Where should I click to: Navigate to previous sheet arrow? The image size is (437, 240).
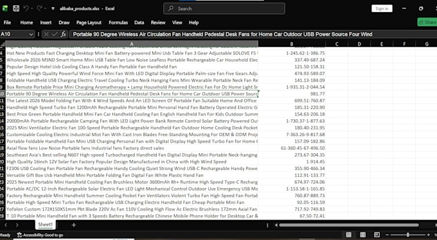click(x=6, y=225)
